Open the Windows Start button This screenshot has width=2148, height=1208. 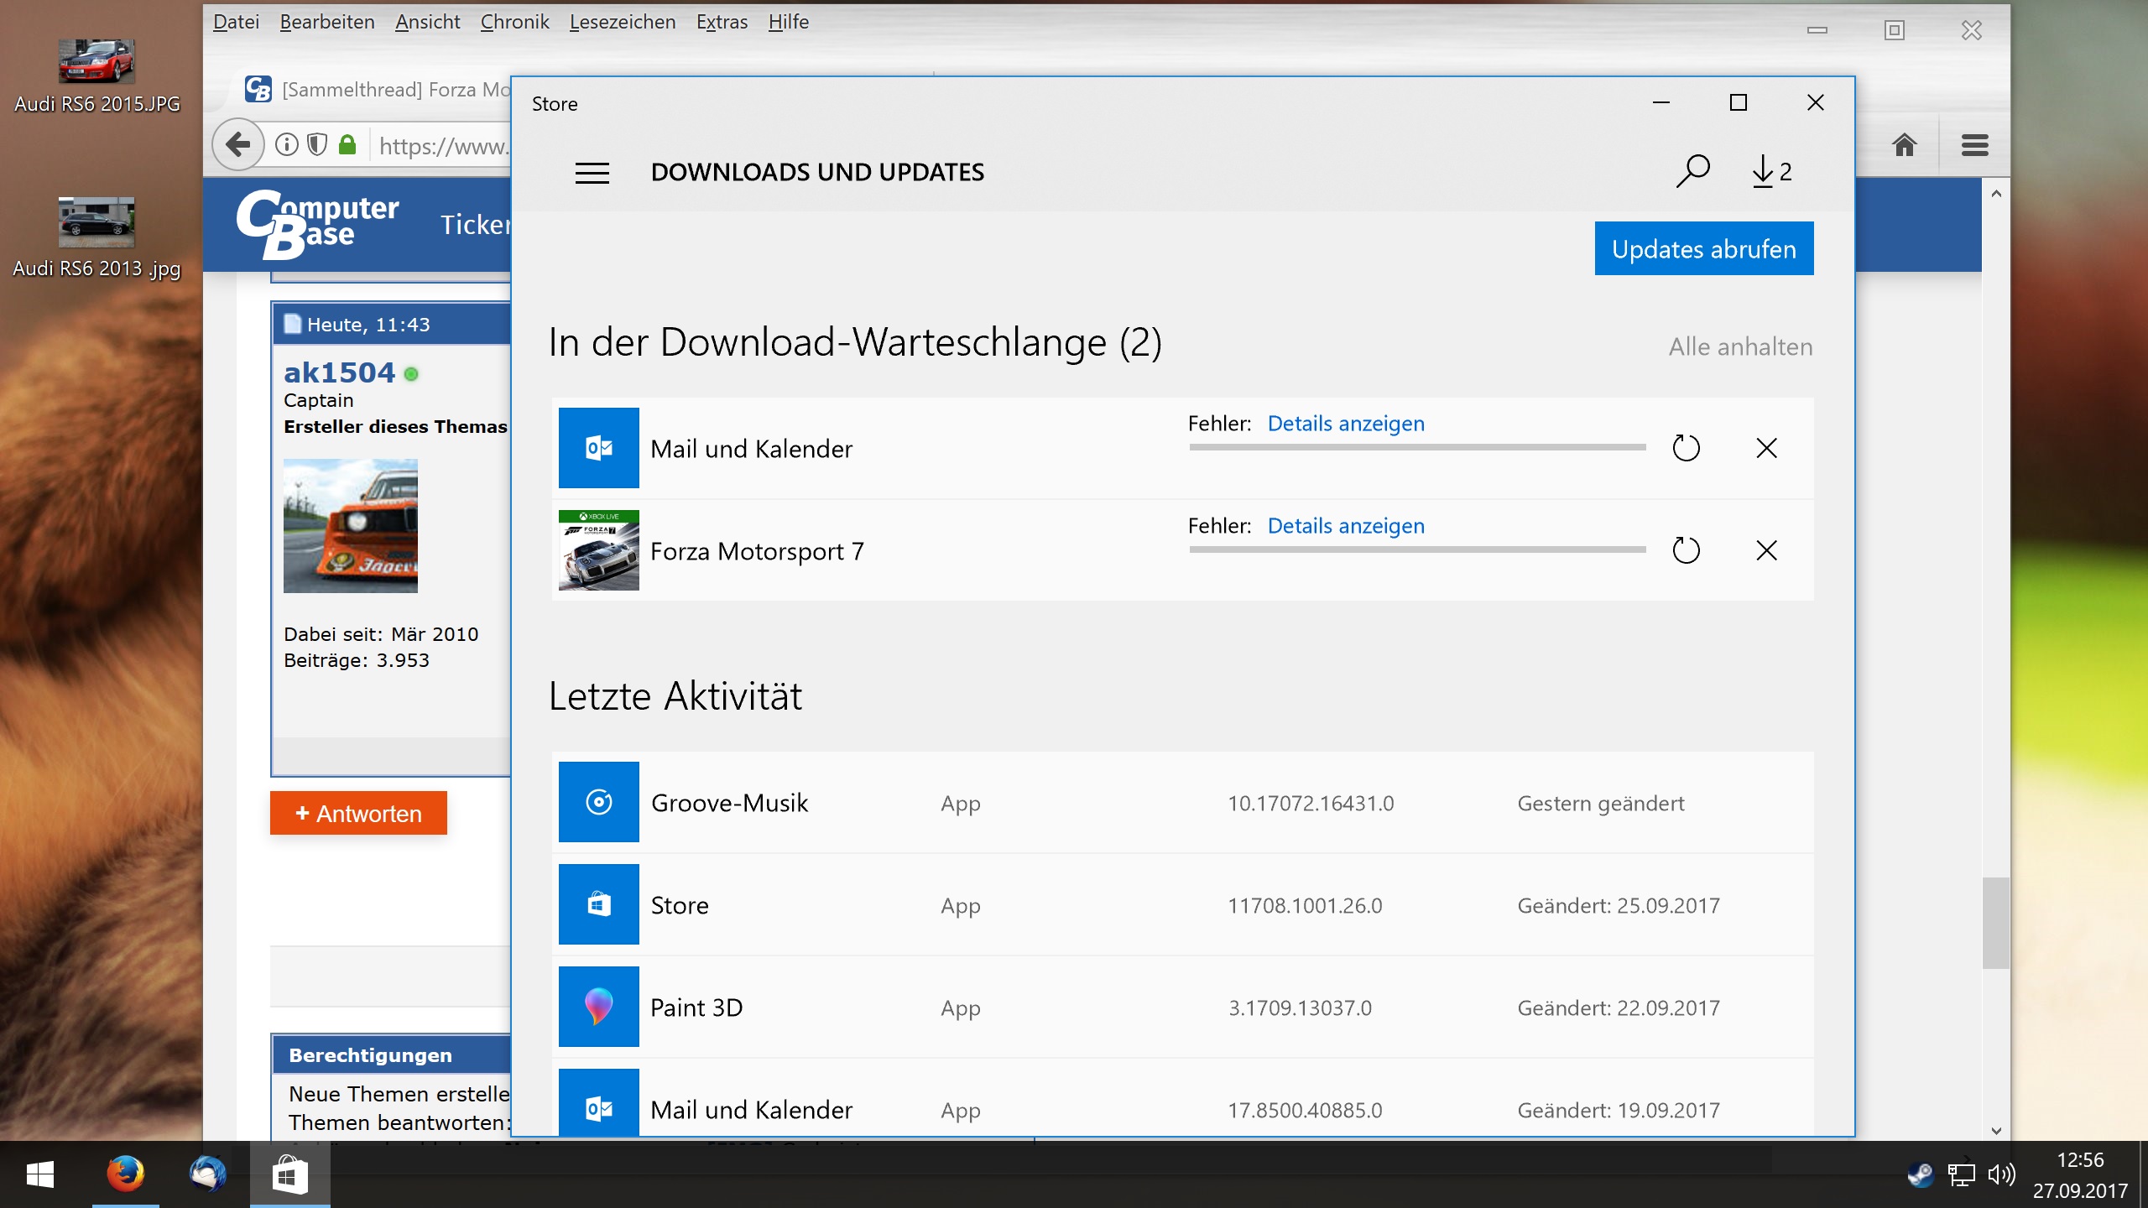coord(39,1174)
